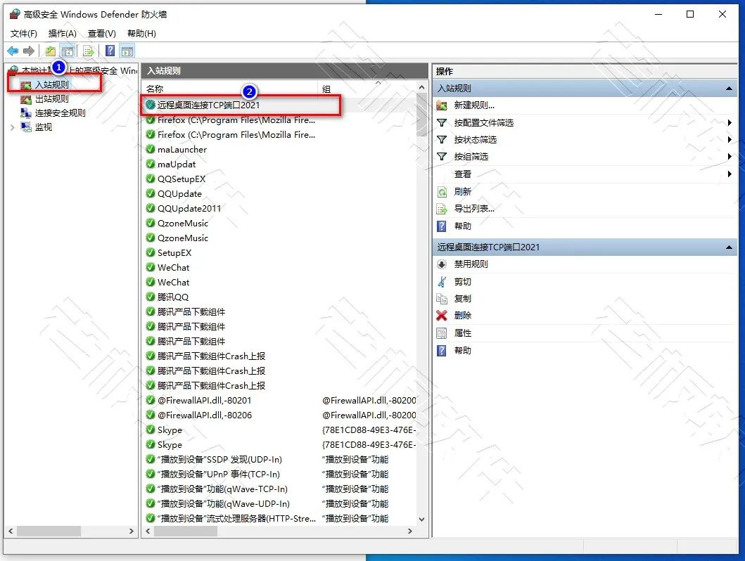
Task: Click the filter funnel icon for 按组筛选
Action: pos(442,157)
